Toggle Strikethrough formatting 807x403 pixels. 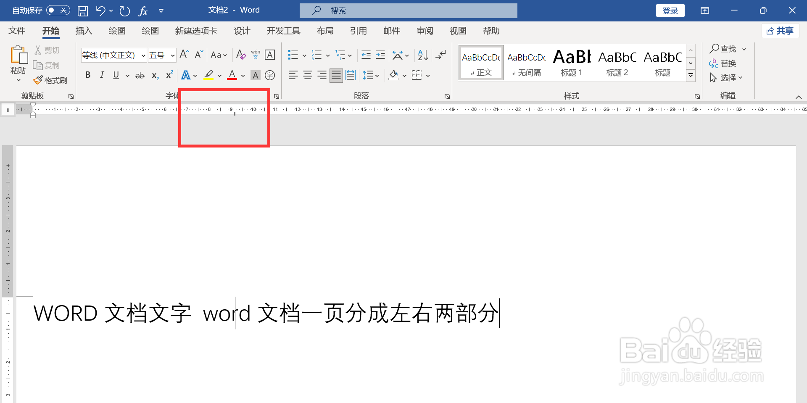140,76
